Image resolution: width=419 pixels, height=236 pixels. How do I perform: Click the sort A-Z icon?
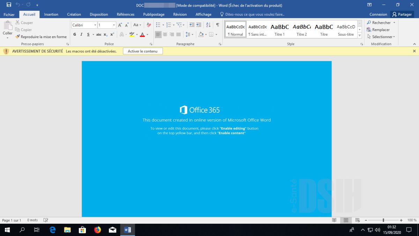click(208, 25)
